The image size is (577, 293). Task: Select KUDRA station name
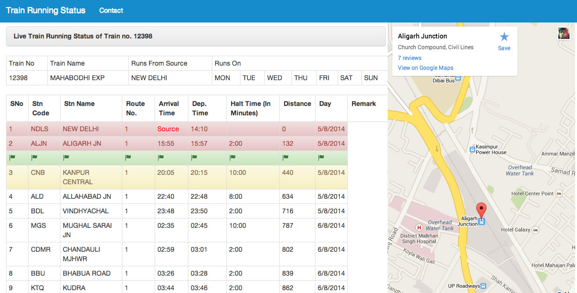(74, 288)
